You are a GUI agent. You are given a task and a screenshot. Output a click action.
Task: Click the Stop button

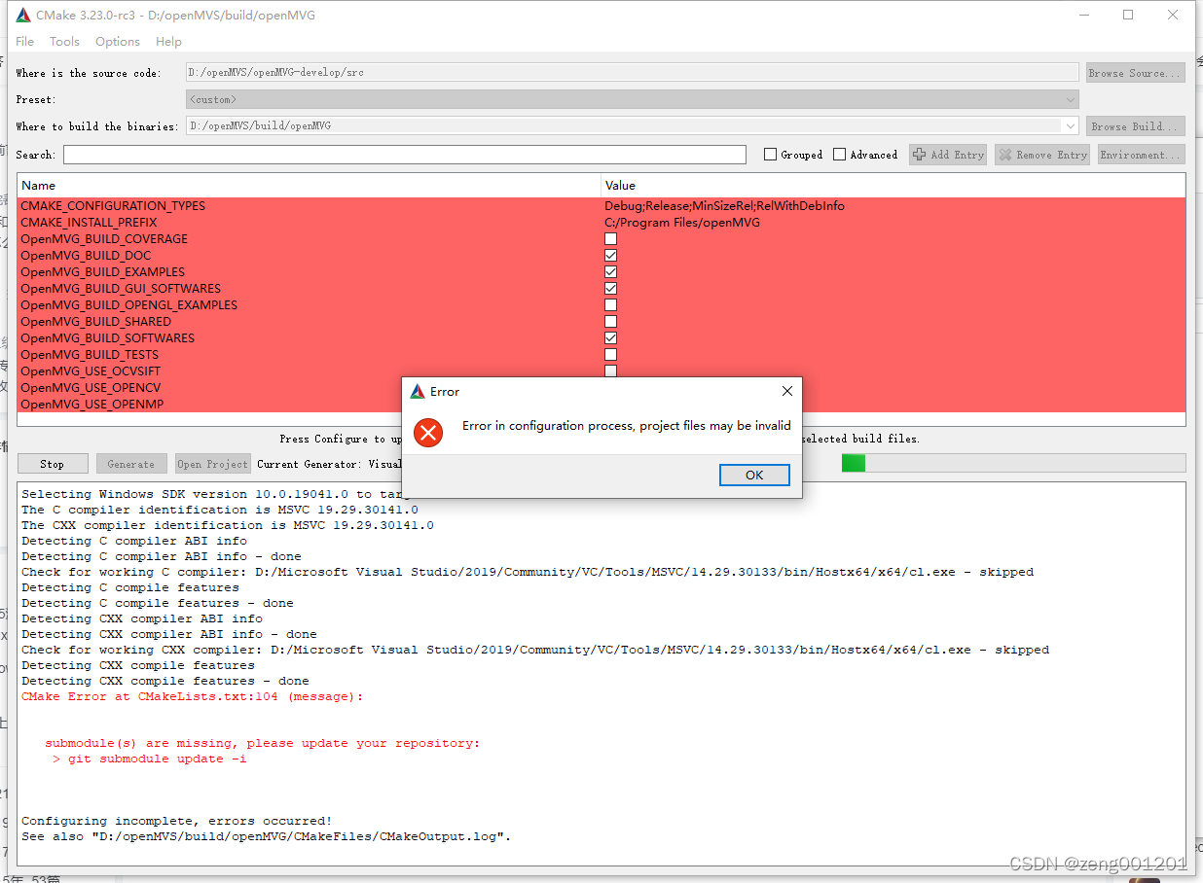(53, 464)
